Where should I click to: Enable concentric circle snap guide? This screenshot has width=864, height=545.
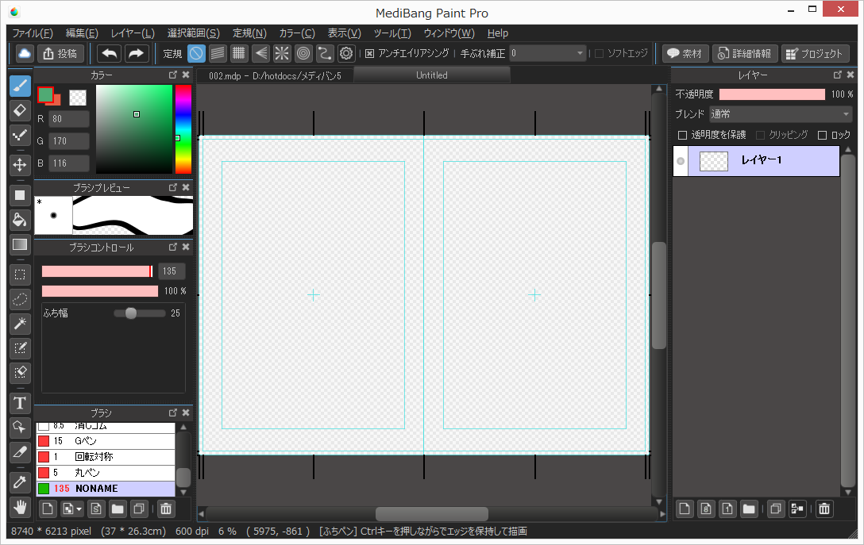click(303, 53)
